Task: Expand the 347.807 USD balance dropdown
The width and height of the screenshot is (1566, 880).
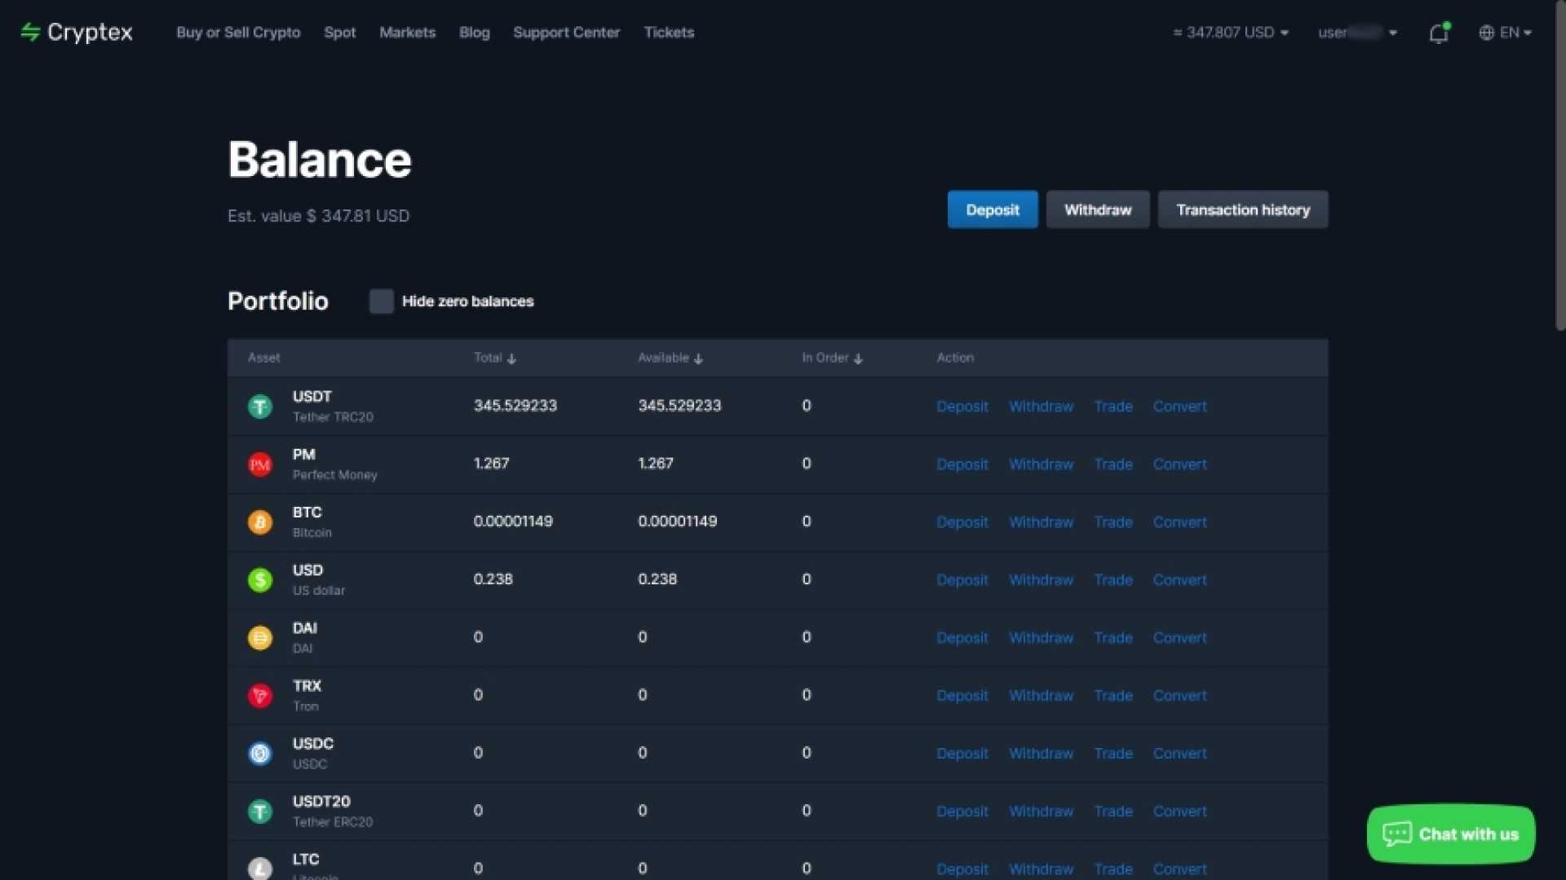Action: (x=1230, y=33)
